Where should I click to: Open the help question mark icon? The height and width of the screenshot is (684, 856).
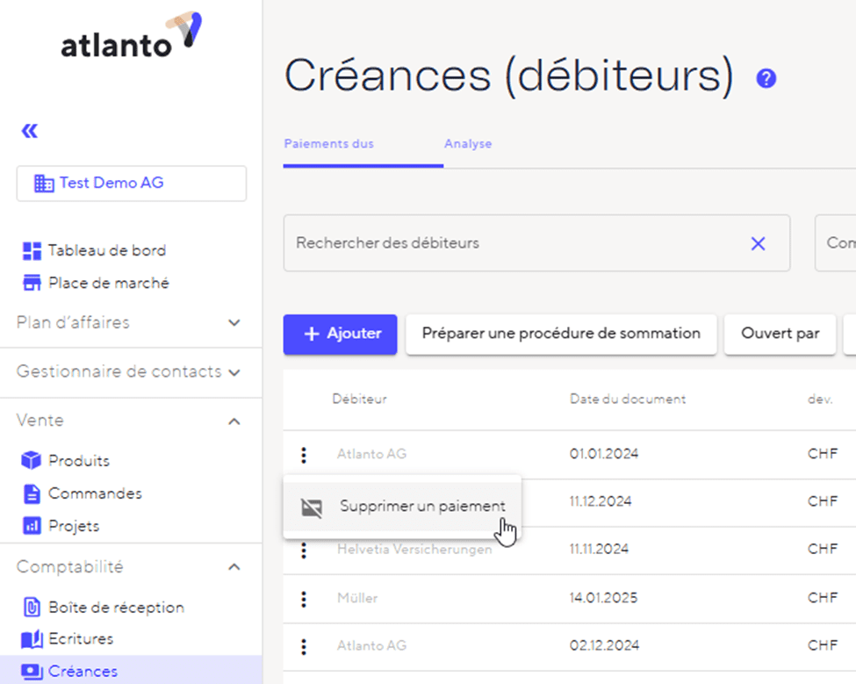766,79
